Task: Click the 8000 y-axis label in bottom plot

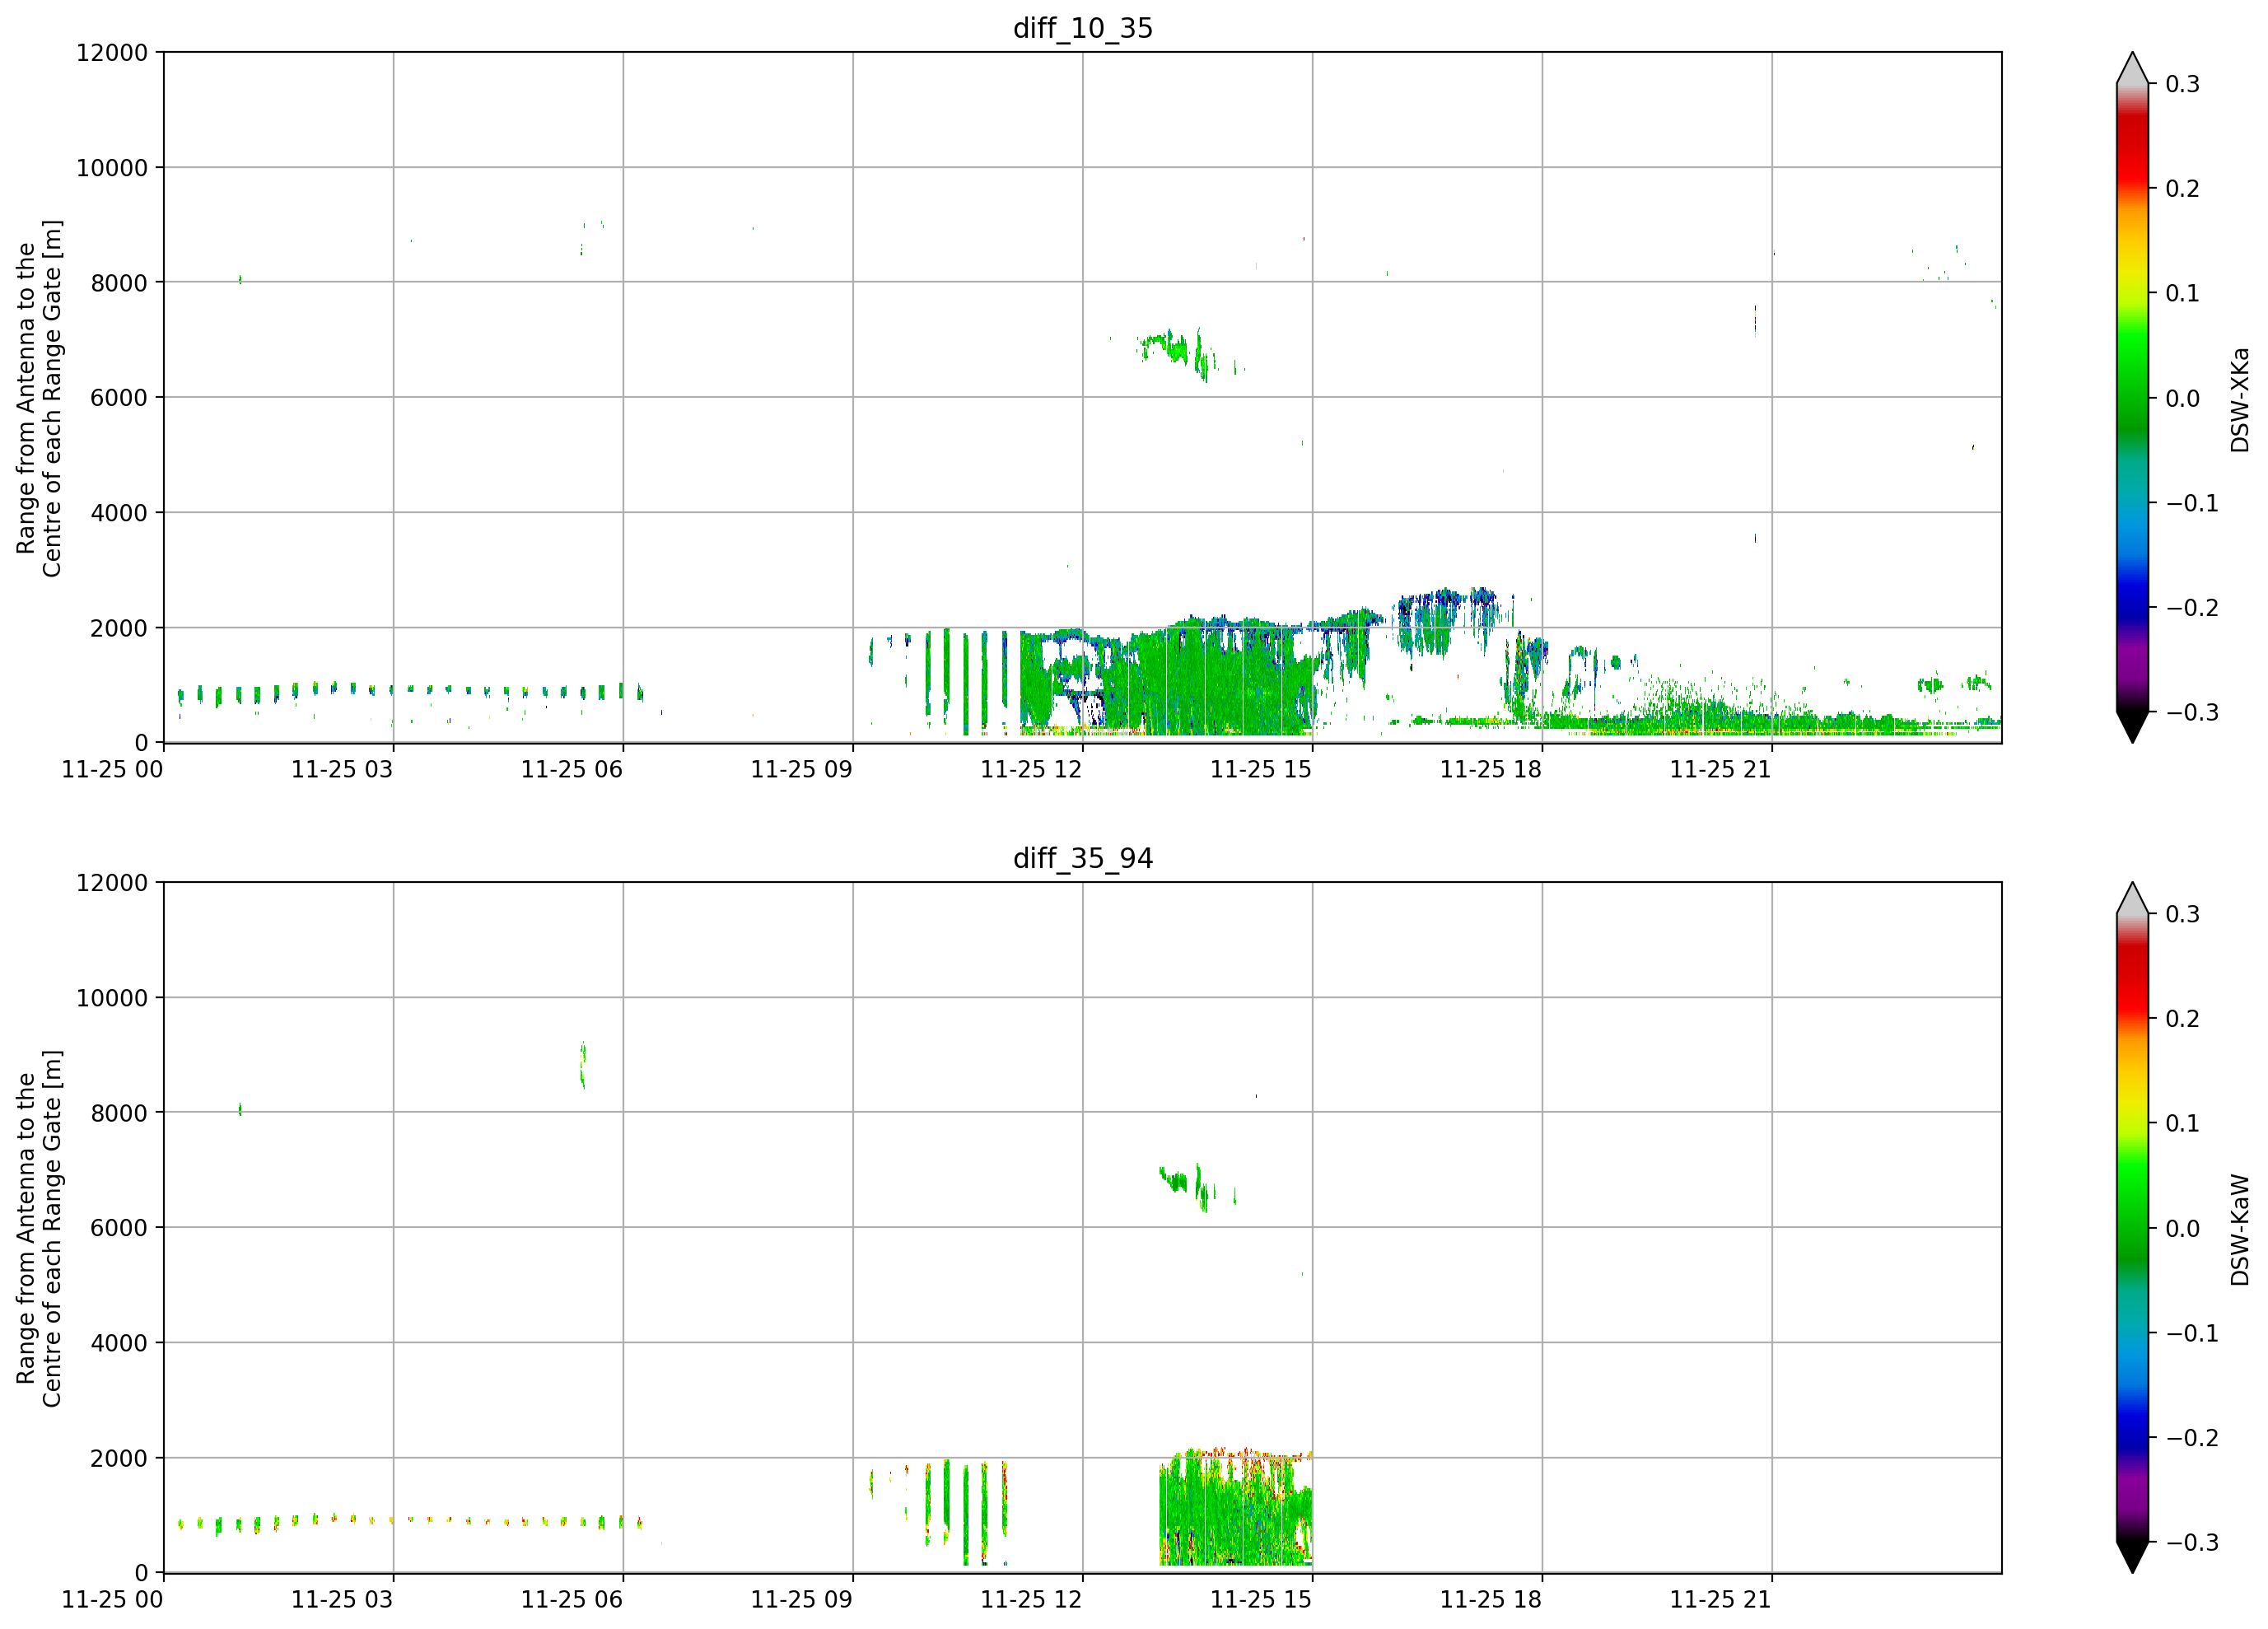Action: click(119, 1113)
